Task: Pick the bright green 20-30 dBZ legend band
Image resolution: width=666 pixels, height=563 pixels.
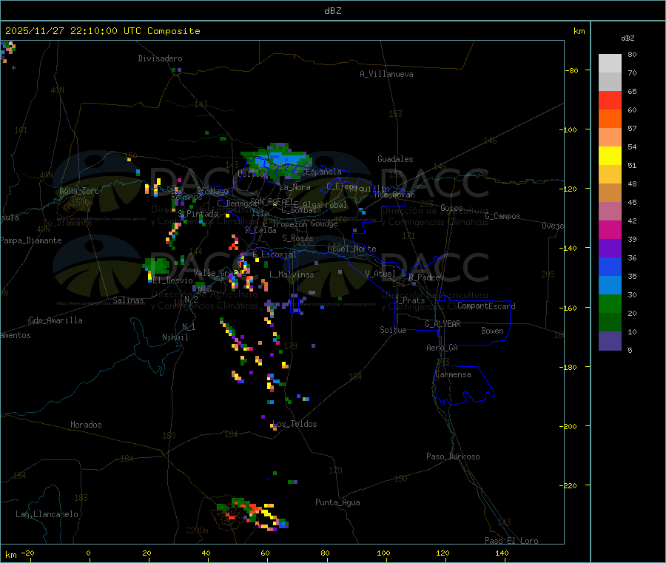Action: (610, 303)
